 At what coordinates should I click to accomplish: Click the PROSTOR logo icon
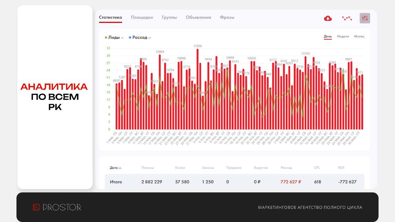36,207
